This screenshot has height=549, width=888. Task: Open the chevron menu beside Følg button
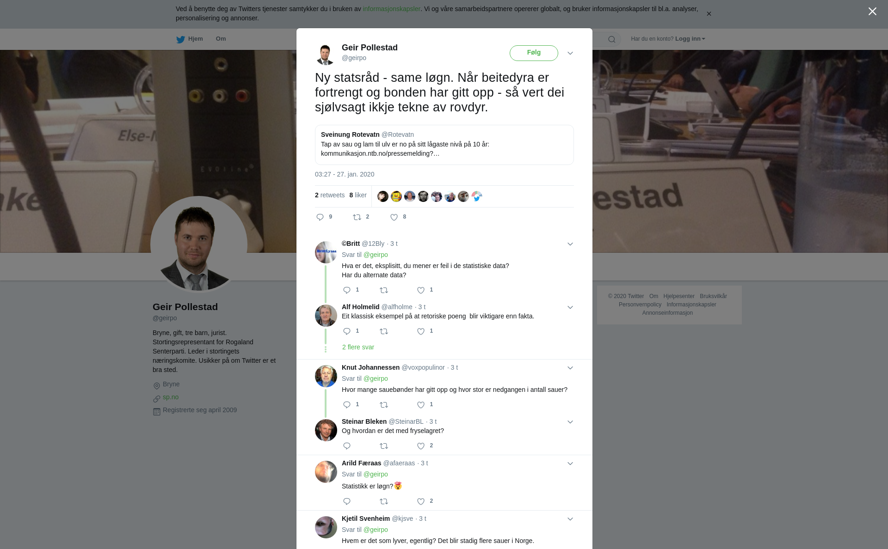click(570, 53)
